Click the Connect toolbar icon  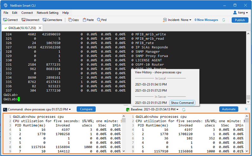(5, 20)
